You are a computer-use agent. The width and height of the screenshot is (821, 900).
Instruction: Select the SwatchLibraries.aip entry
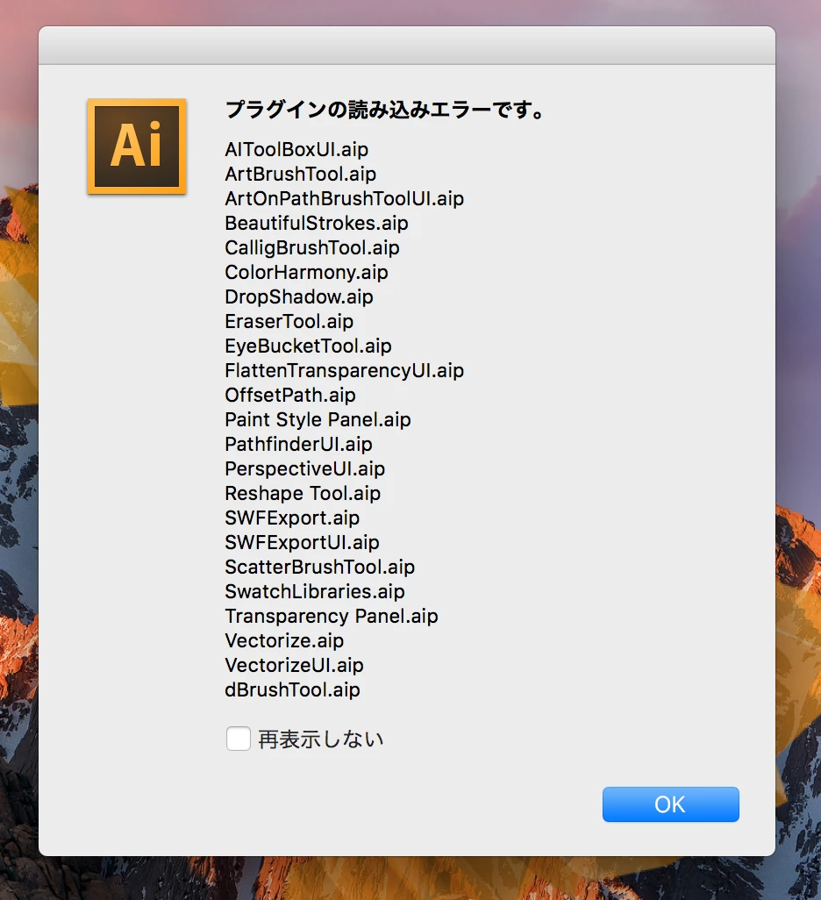tap(315, 592)
